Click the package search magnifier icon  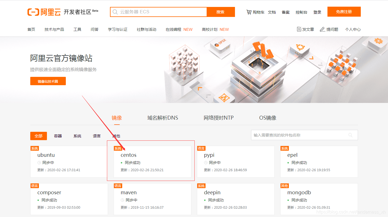(x=351, y=135)
